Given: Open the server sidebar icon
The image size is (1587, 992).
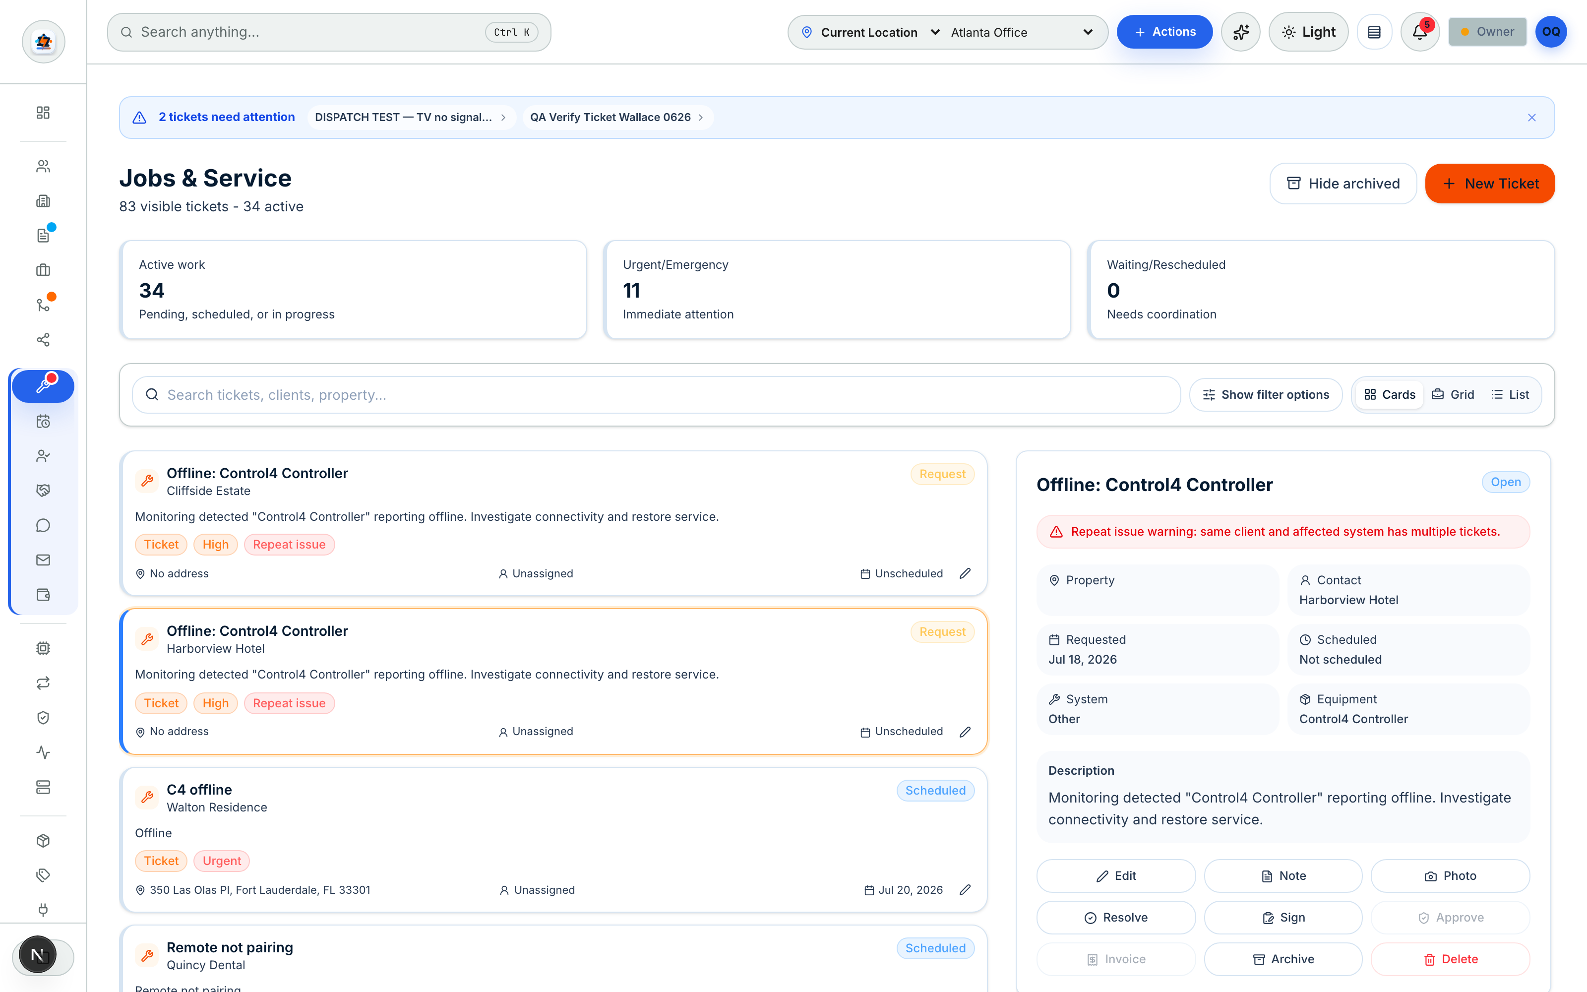Looking at the screenshot, I should coord(43,787).
